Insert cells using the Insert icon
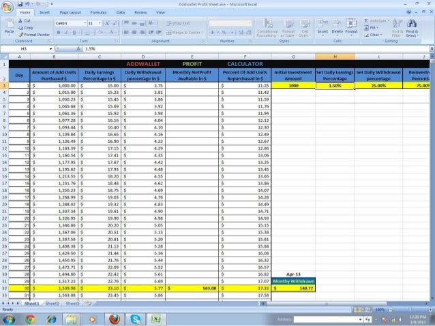435x326 pixels. coord(322,24)
